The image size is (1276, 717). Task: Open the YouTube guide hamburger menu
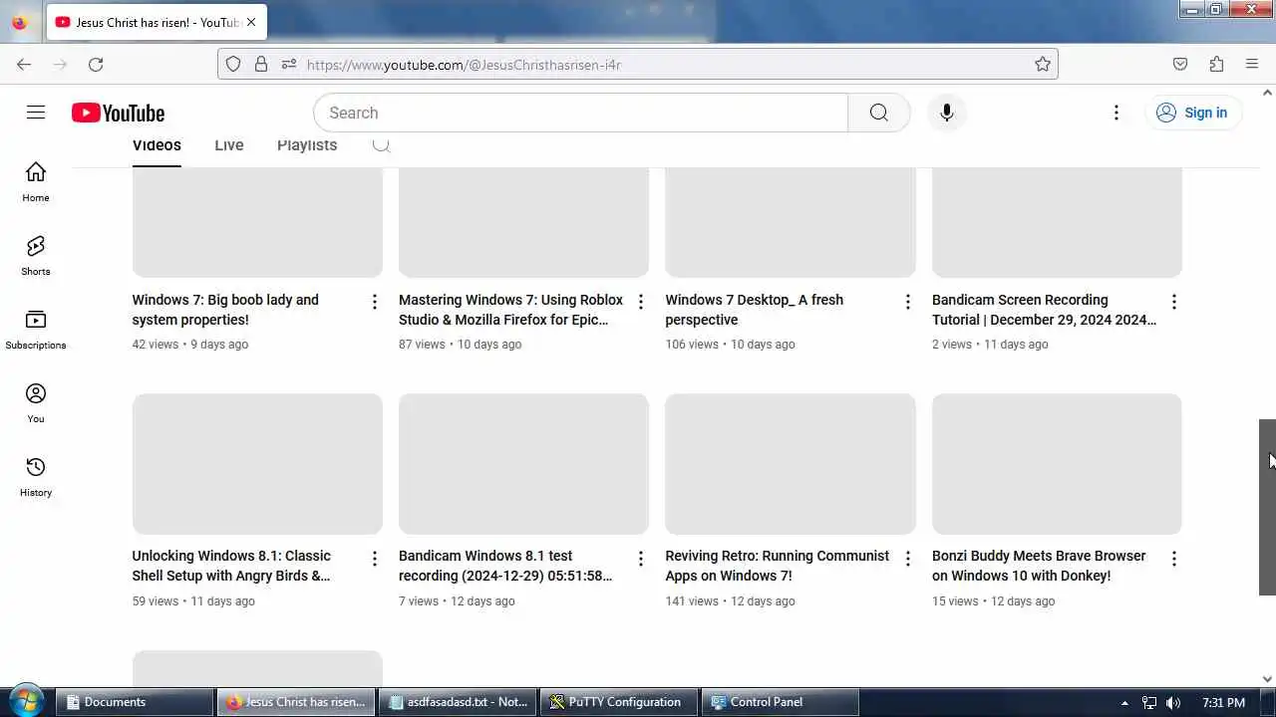(x=36, y=113)
